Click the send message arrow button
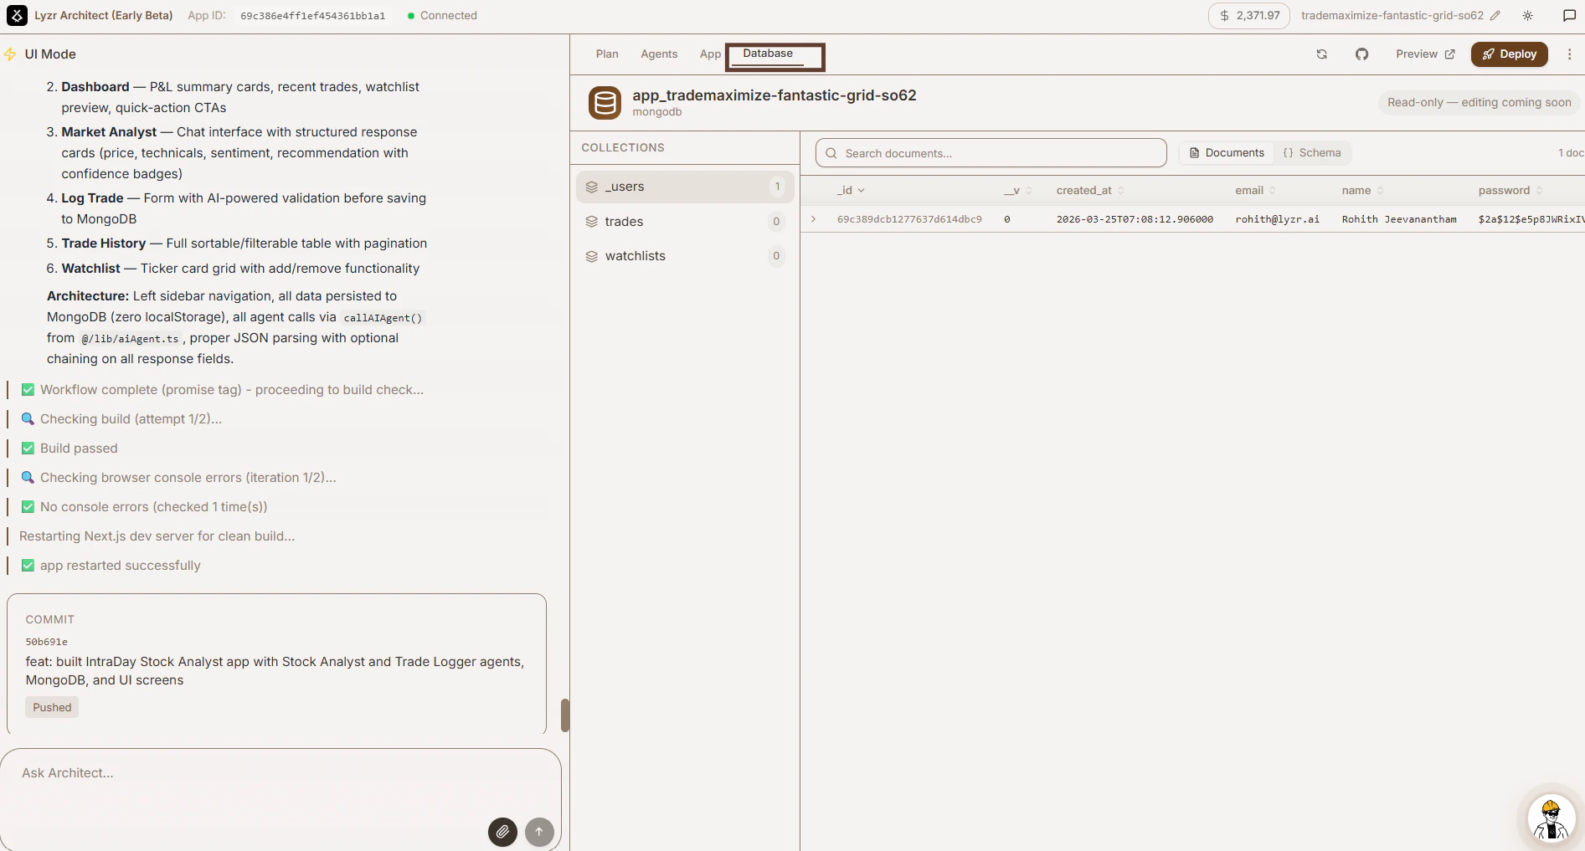 pos(538,832)
